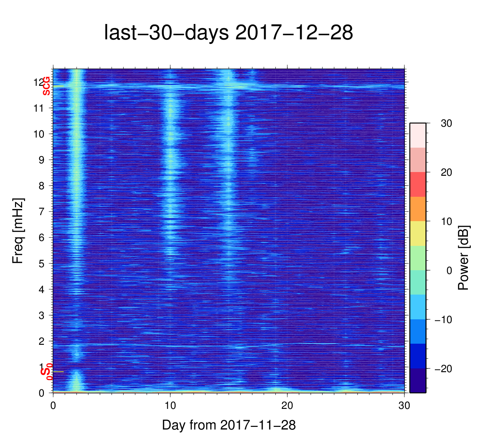Pick the darkest navy colorbar segment at bottom
This screenshot has width=484, height=446.
(418, 380)
